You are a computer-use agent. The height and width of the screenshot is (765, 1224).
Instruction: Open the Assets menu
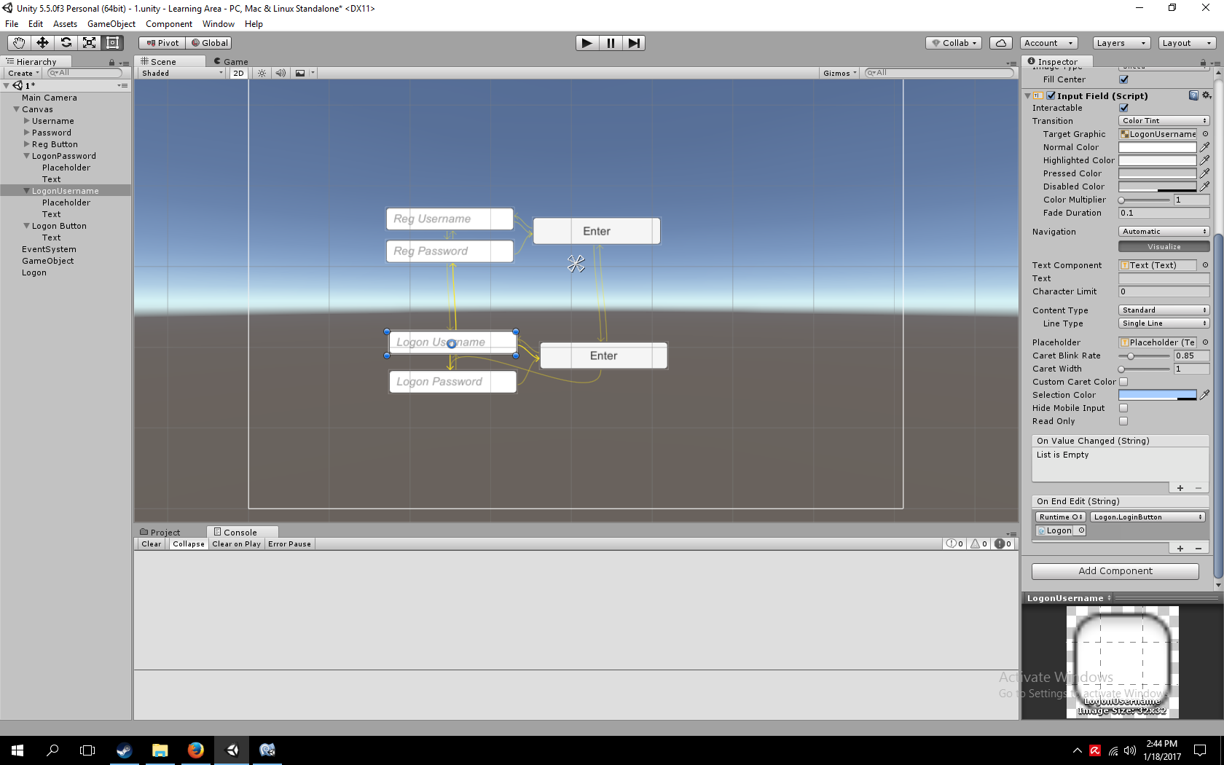(65, 24)
